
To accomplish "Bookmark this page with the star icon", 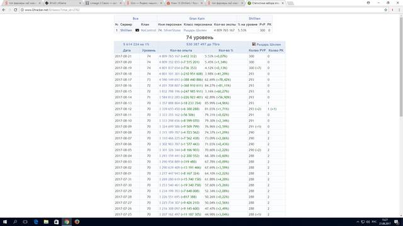I will pyautogui.click(x=386, y=10).
